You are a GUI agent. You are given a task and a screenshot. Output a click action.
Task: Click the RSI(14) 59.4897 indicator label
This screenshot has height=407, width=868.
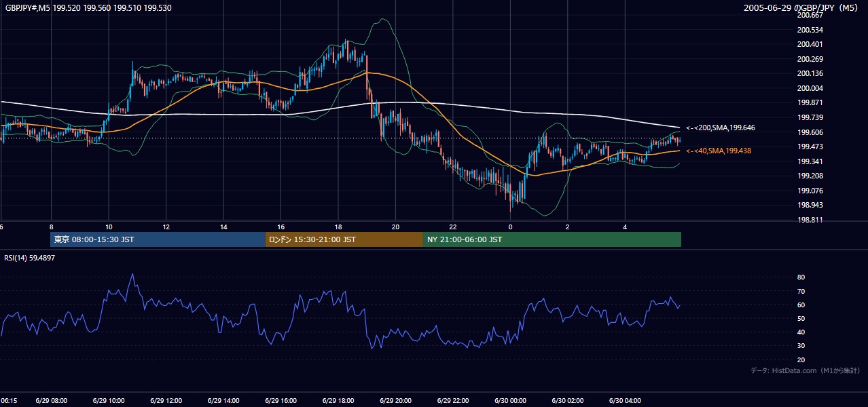click(x=30, y=258)
